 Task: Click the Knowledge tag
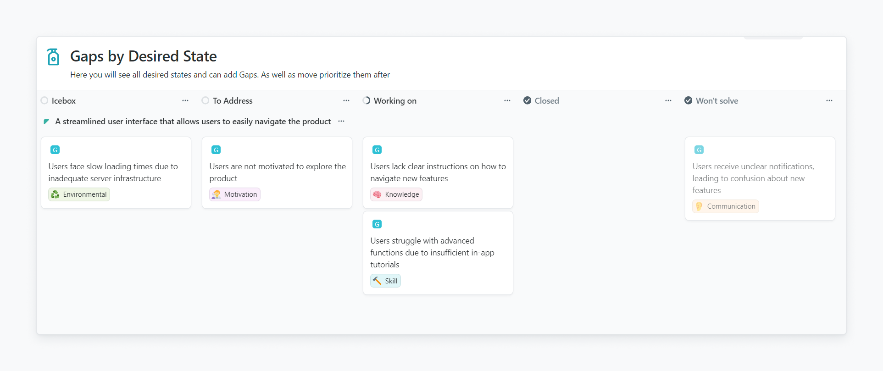point(396,194)
